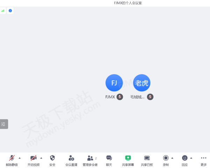The height and width of the screenshot is (168, 210).
Task: Click muted mic icon next to 毛绒绒
Action: [x=150, y=97]
